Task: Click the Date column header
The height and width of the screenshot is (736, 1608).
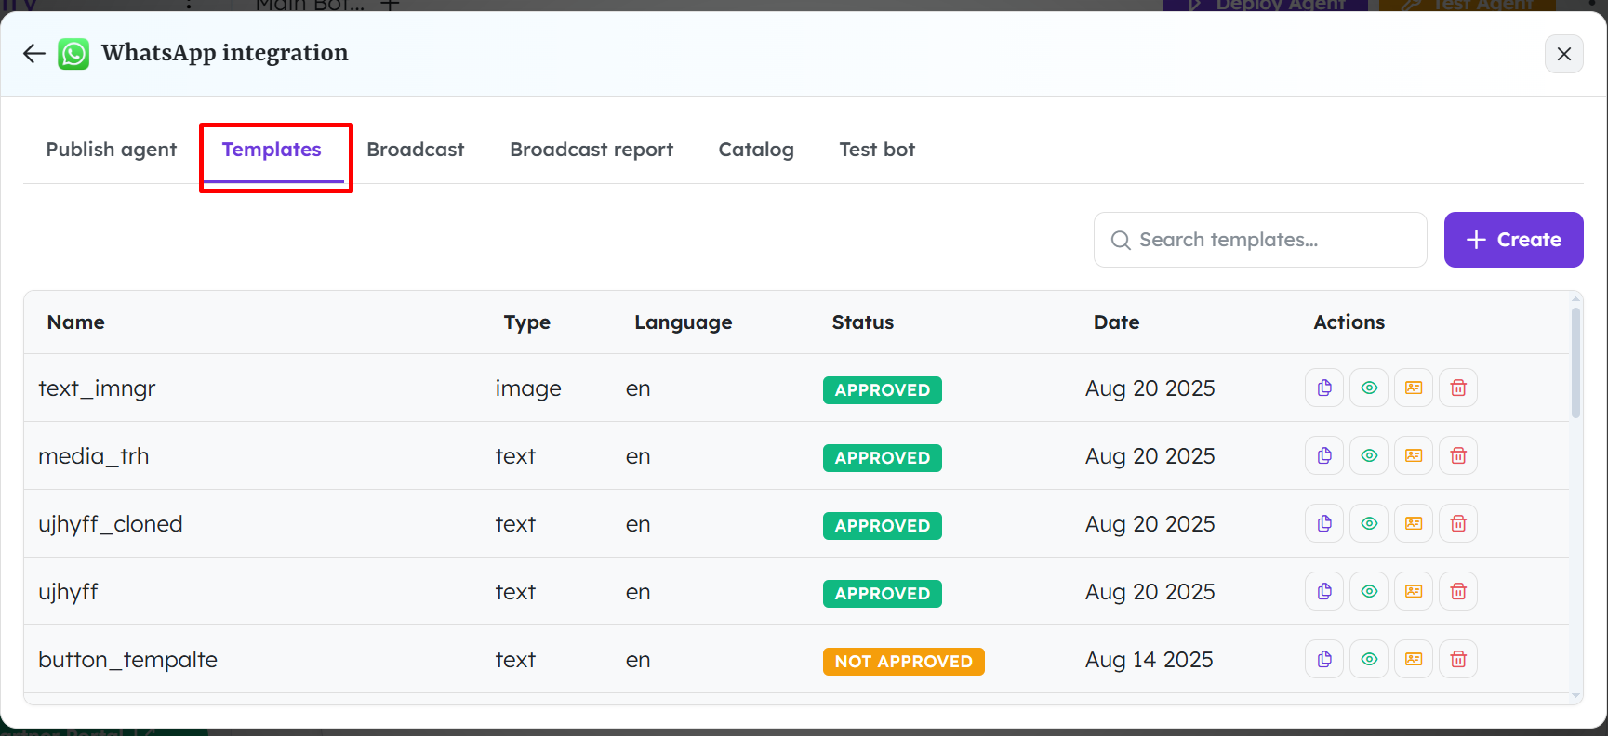Action: point(1117,322)
